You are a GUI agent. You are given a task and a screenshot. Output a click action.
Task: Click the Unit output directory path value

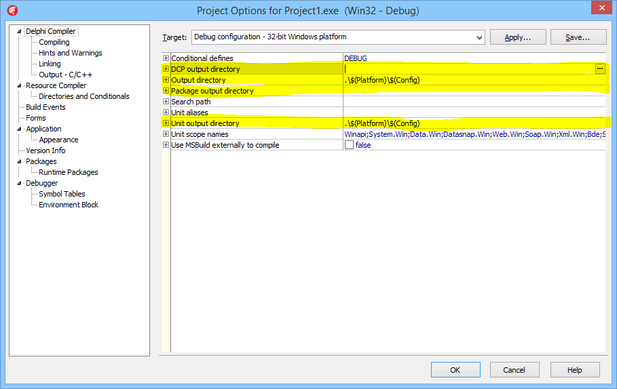tap(382, 123)
